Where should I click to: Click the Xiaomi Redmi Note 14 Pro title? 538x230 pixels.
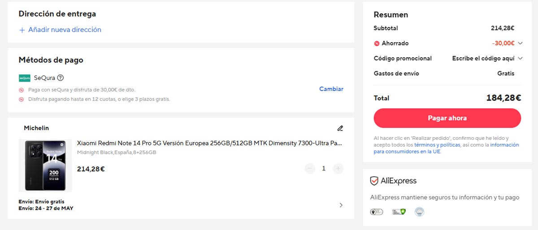(210, 143)
